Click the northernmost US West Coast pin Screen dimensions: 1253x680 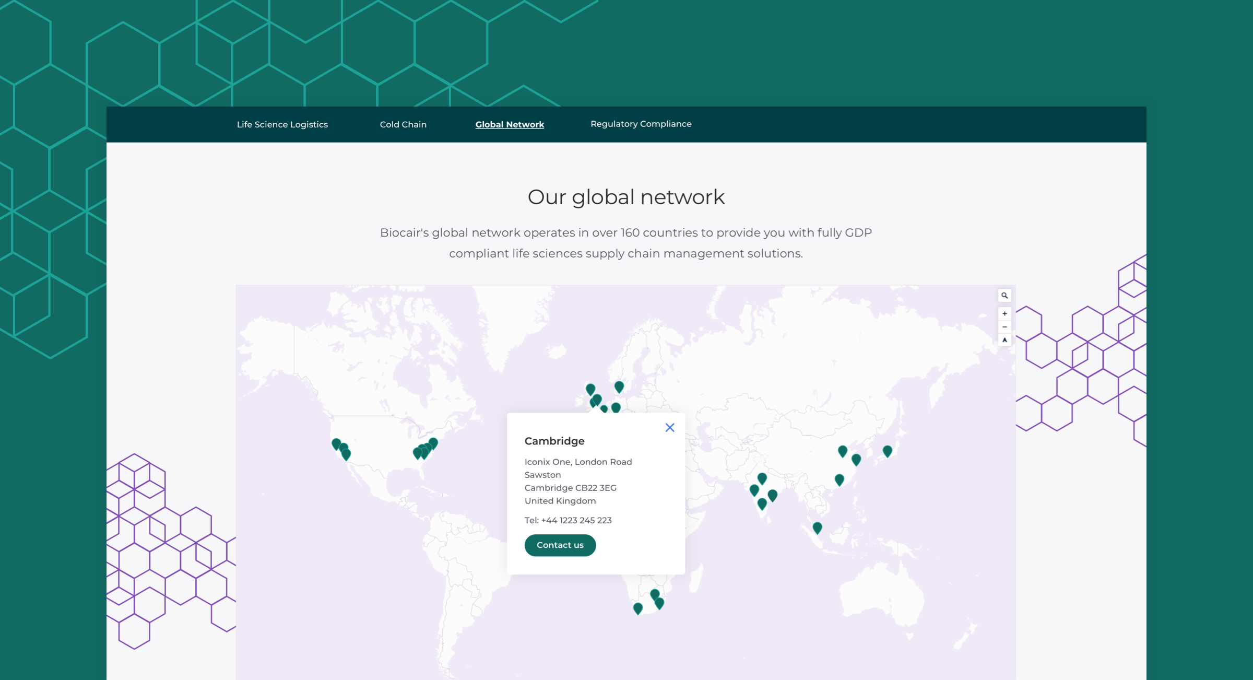pos(336,444)
